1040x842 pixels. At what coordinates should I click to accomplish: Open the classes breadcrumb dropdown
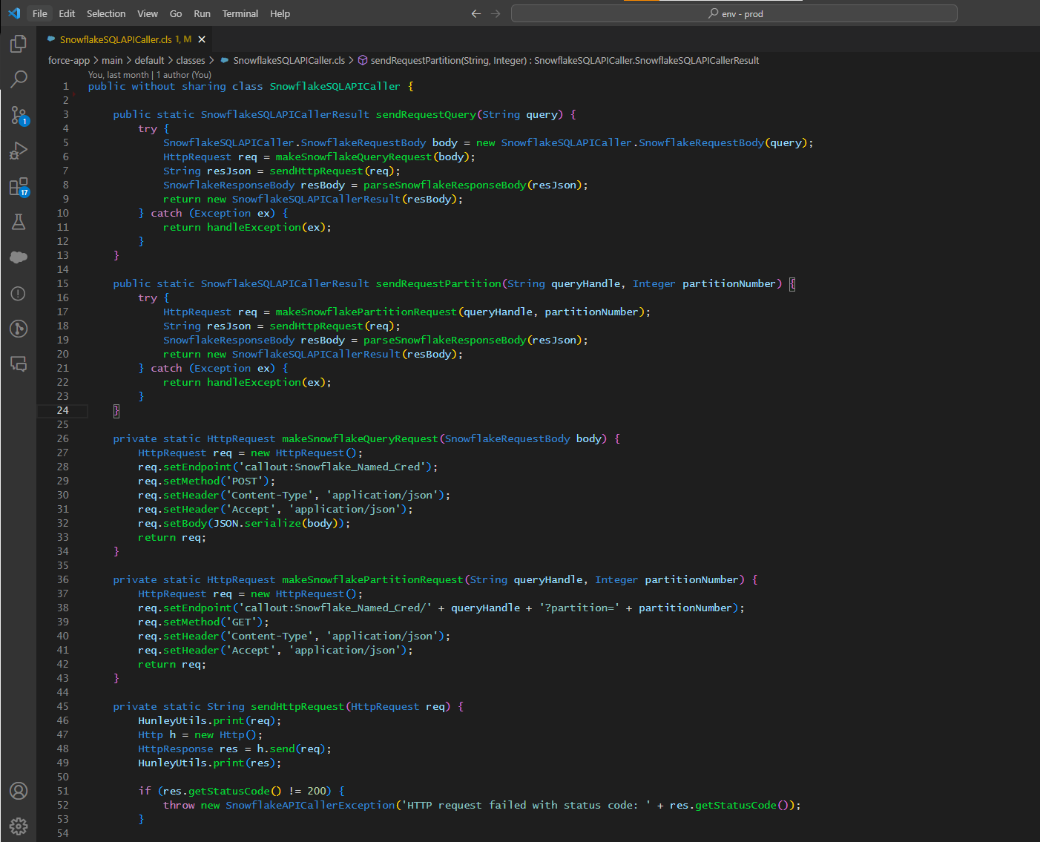[x=190, y=60]
